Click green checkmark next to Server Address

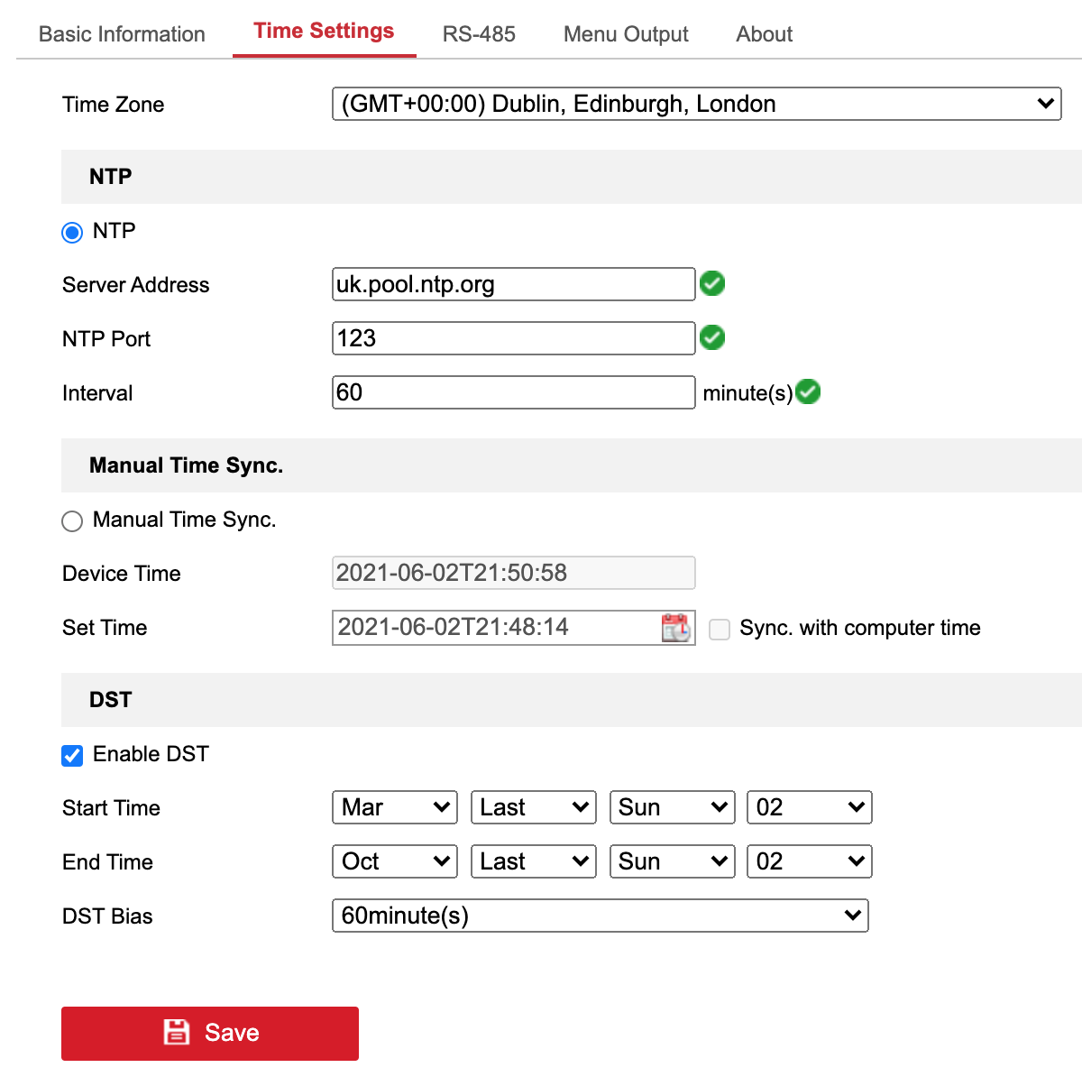712,284
